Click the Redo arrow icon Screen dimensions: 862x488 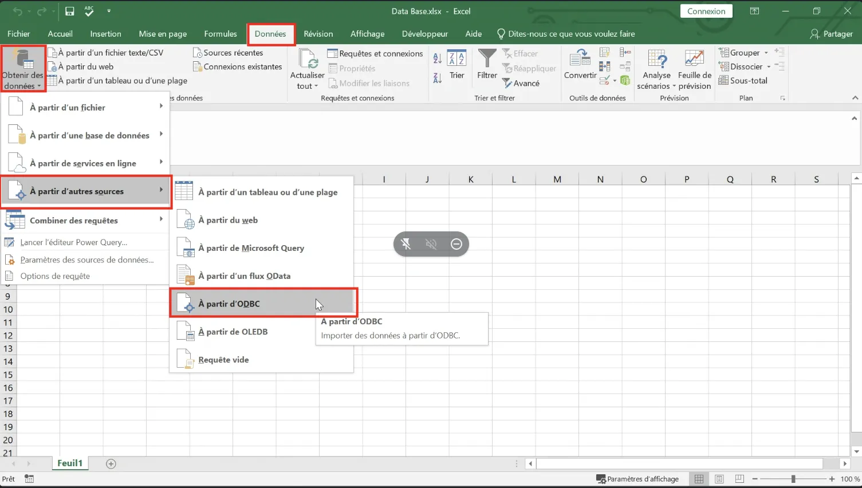pos(41,11)
